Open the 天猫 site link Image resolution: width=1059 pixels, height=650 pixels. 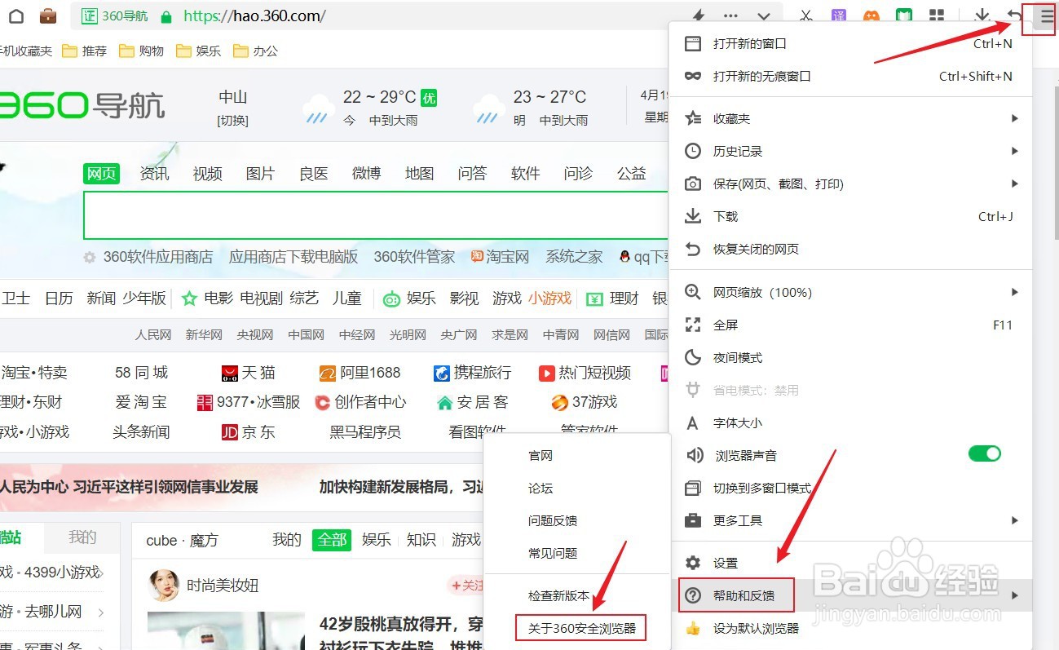(x=249, y=373)
